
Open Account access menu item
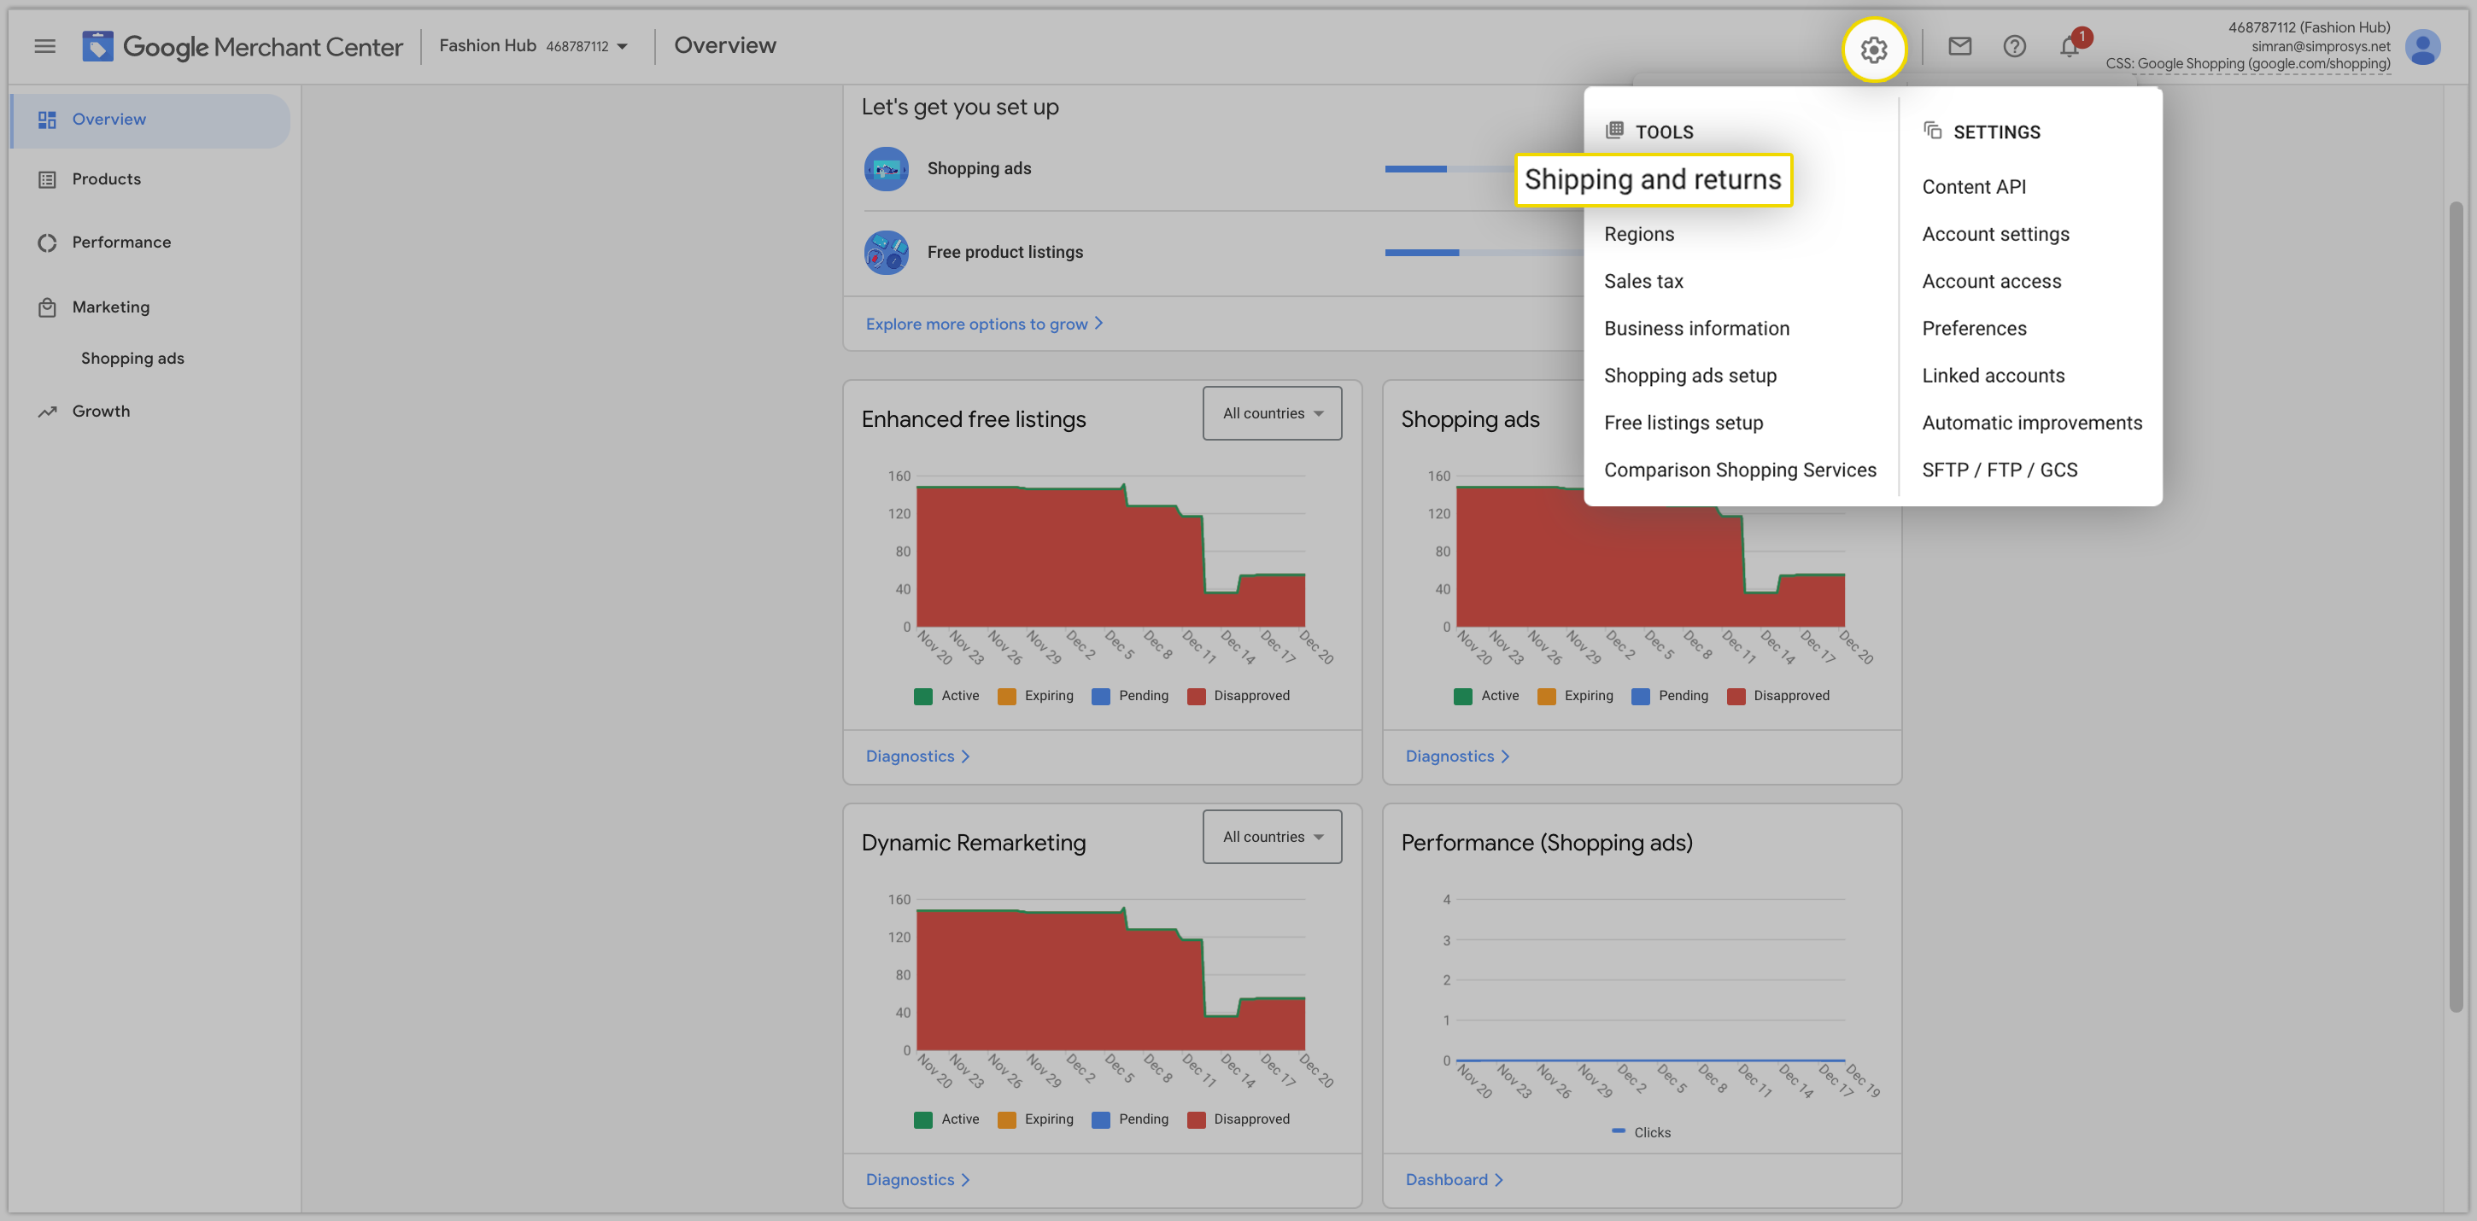coord(1991,281)
